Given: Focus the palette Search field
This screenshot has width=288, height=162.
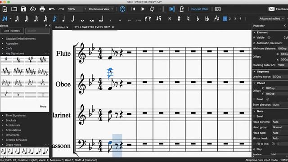Looking at the screenshot, I should [x=37, y=31].
